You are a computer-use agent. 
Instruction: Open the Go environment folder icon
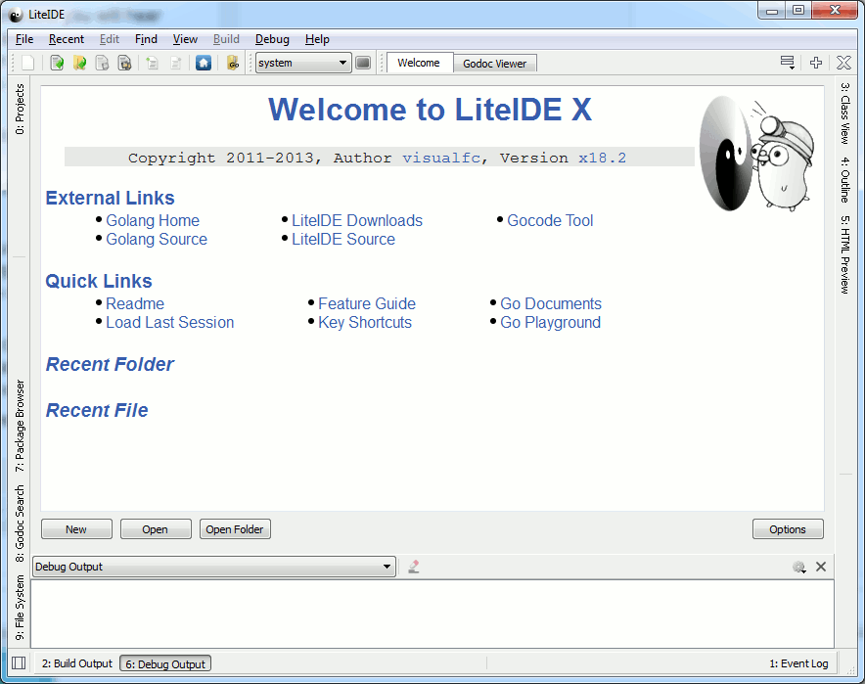tap(233, 63)
